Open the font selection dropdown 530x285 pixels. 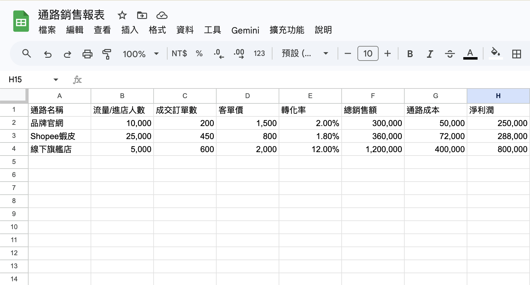pos(304,53)
